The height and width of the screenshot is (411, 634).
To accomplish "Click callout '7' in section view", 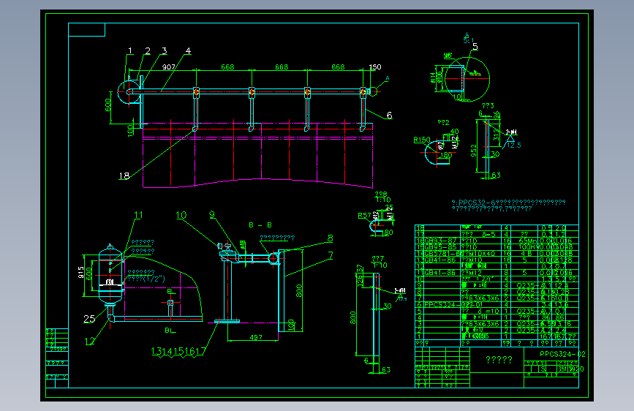I will tap(331, 255).
